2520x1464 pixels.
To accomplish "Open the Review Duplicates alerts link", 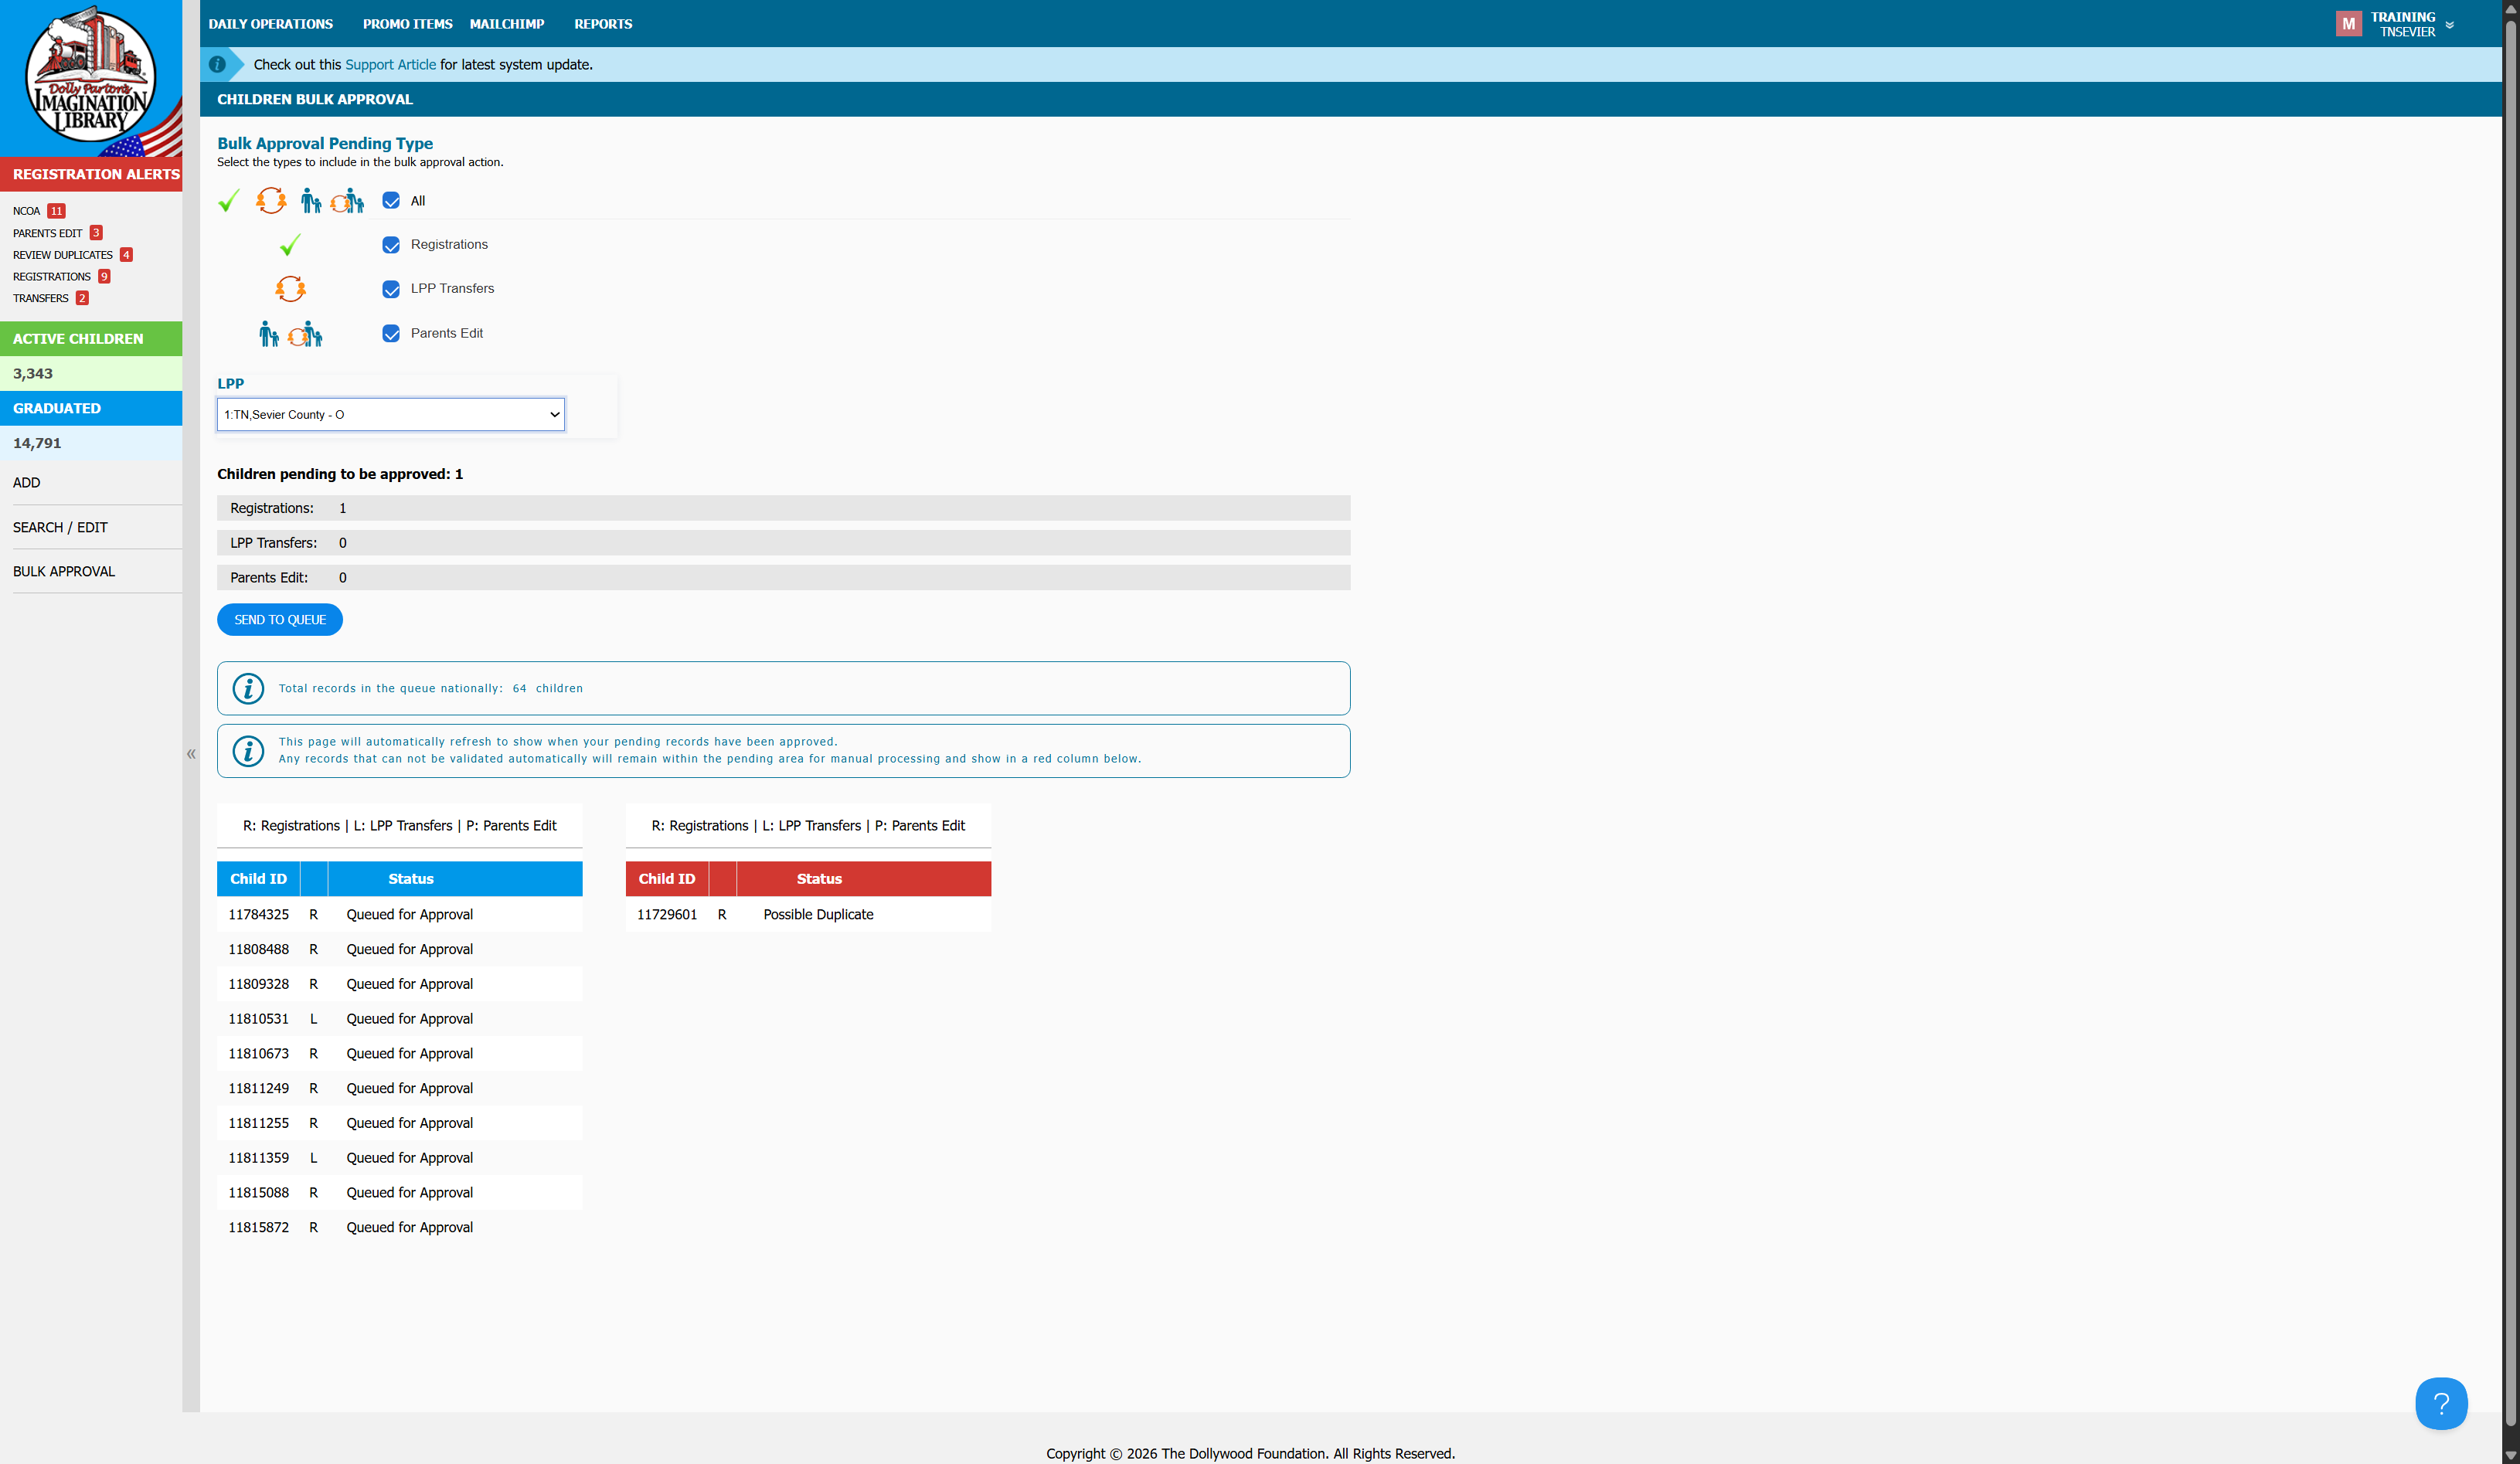I will point(63,255).
